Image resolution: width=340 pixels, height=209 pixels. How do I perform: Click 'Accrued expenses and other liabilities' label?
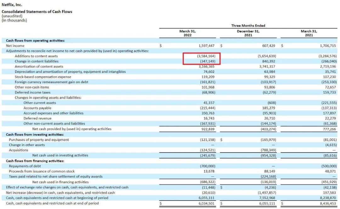[54, 113]
